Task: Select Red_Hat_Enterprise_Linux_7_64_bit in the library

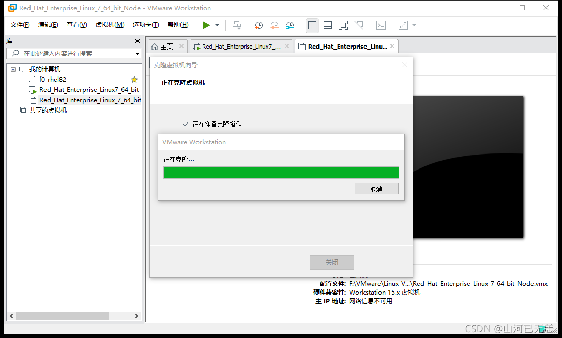Action: [90, 100]
